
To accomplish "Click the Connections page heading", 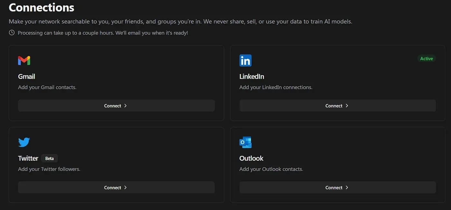I will (41, 7).
